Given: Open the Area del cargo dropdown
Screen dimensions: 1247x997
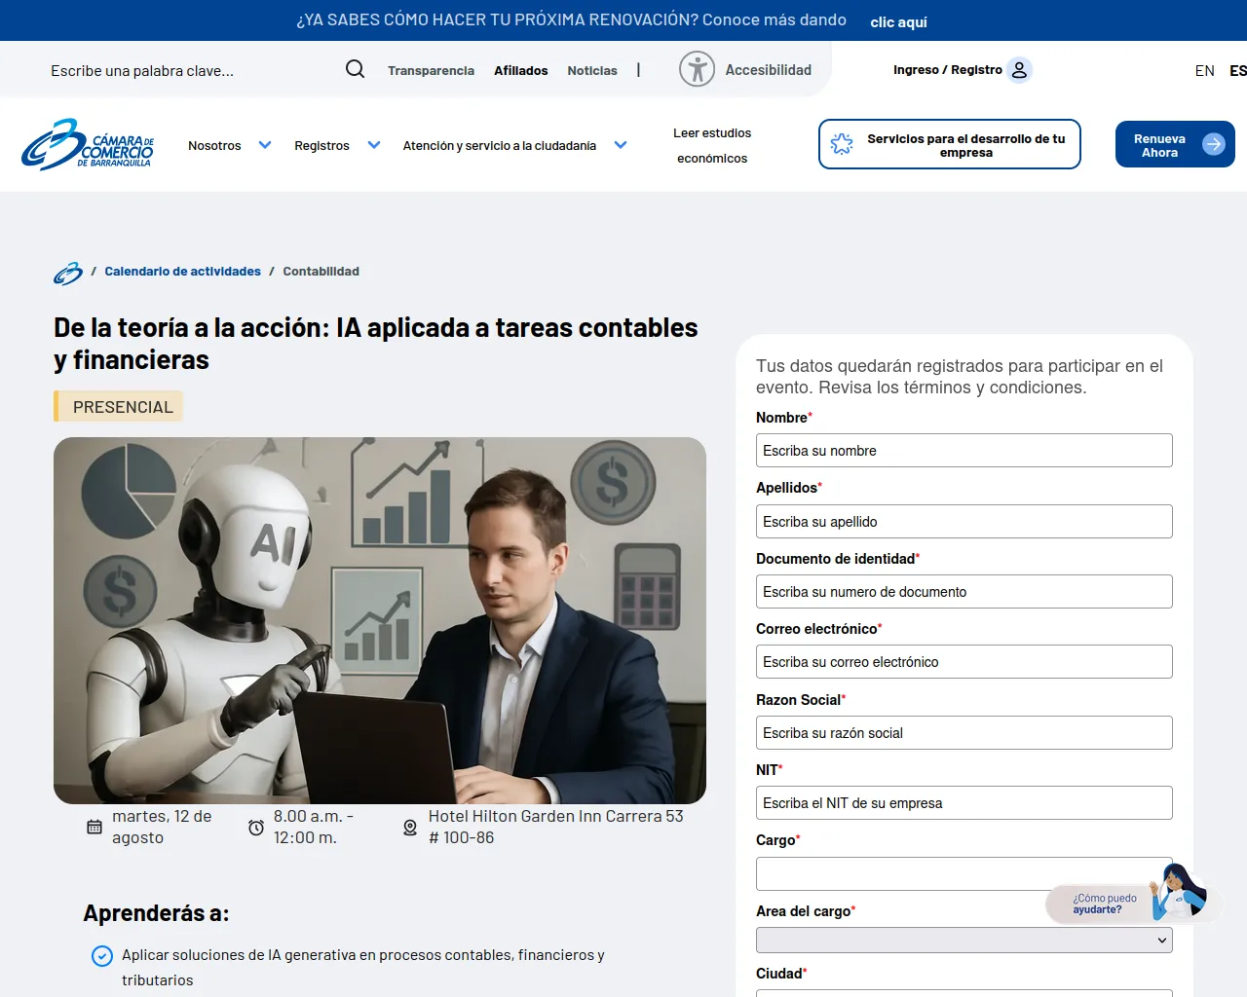Looking at the screenshot, I should click(x=964, y=940).
